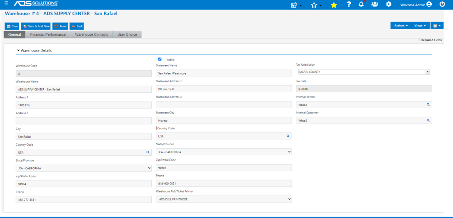This screenshot has height=218, width=453.
Task: Click the Zip field containing 94904
Action: click(x=84, y=184)
